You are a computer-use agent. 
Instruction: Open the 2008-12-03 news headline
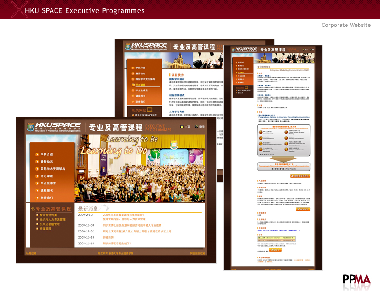[x=132, y=225]
